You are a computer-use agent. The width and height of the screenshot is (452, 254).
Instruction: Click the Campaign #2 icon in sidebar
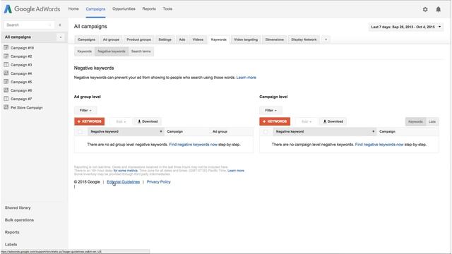pyautogui.click(x=6, y=56)
